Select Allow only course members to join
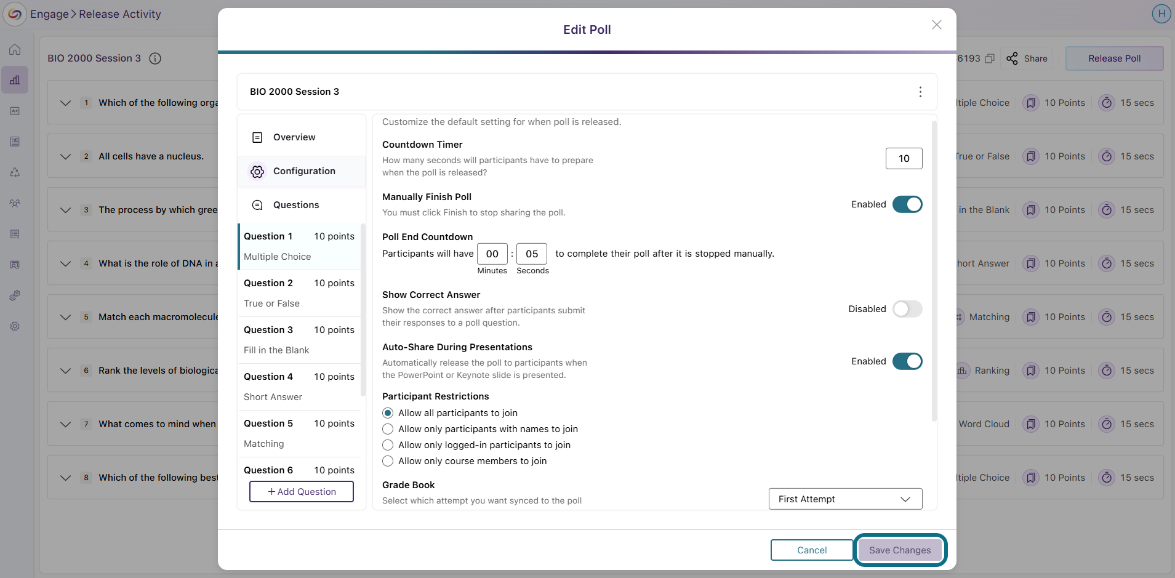The width and height of the screenshot is (1175, 578). [x=388, y=461]
